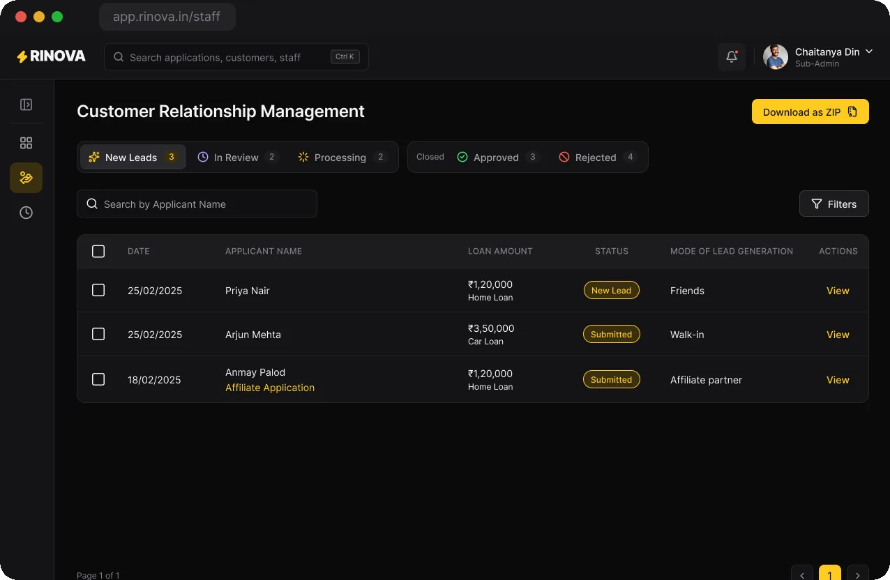Click the clock icon on In Review

tap(203, 157)
